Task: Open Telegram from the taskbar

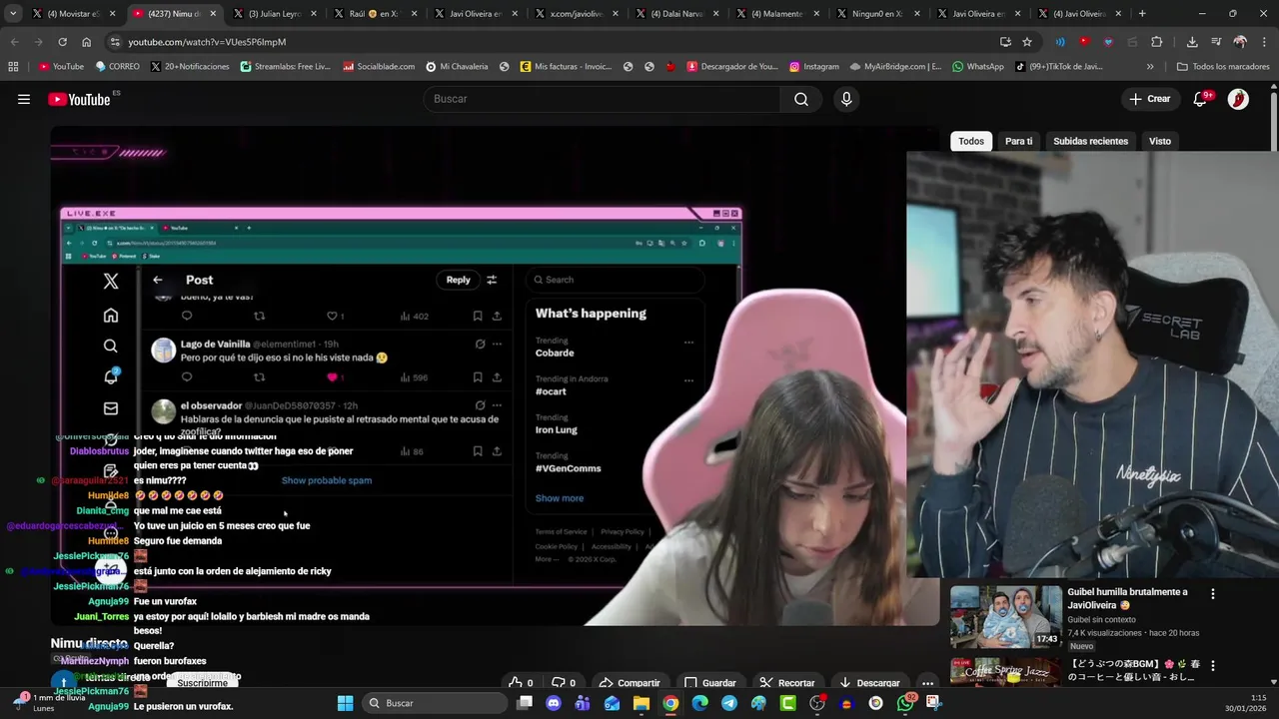Action: coord(729,703)
